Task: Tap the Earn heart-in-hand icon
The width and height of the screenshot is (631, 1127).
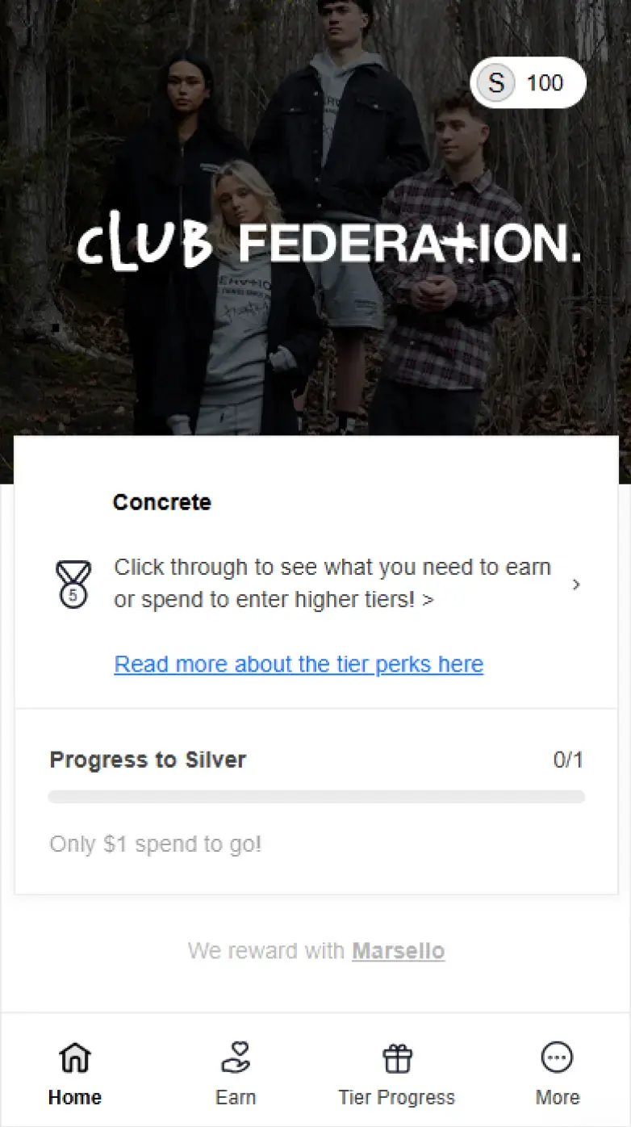Action: [236, 1058]
